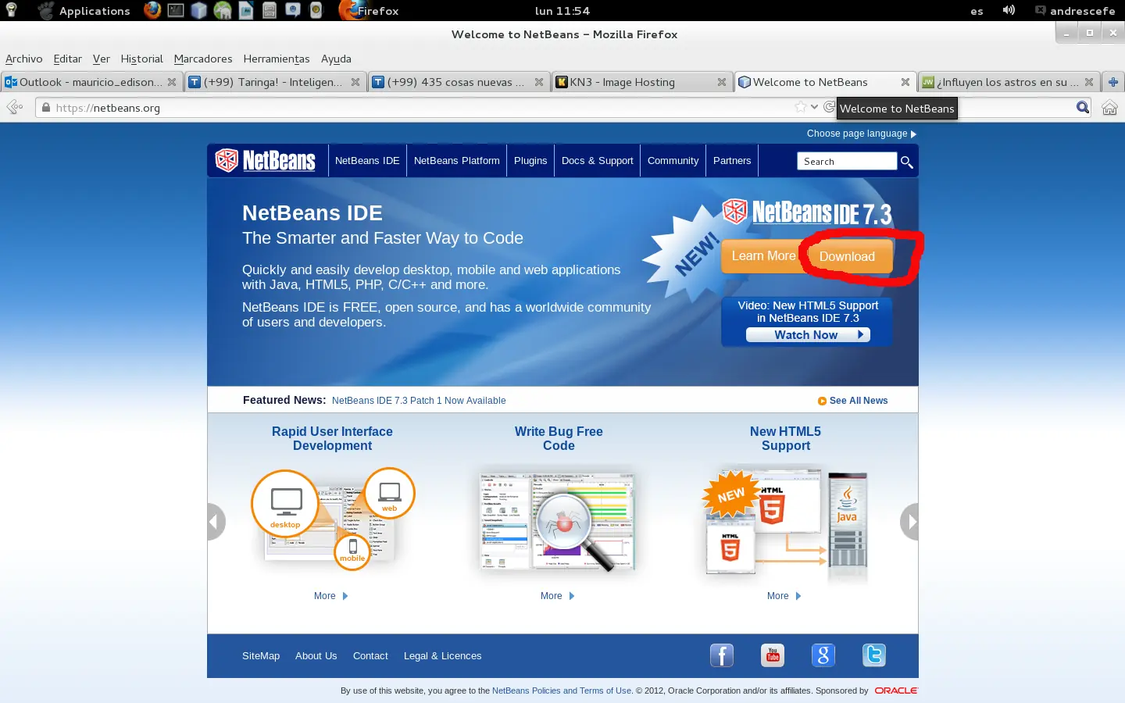Open NetBeans Platform nav item
The image size is (1125, 703).
(457, 161)
